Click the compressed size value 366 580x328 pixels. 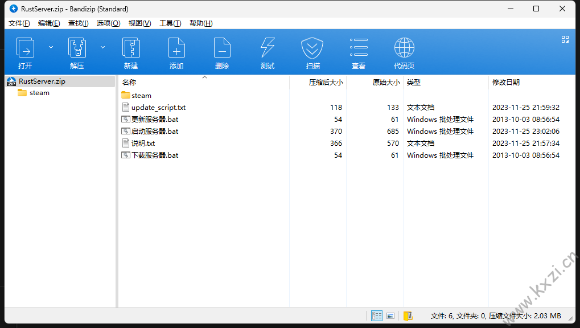tap(336, 143)
